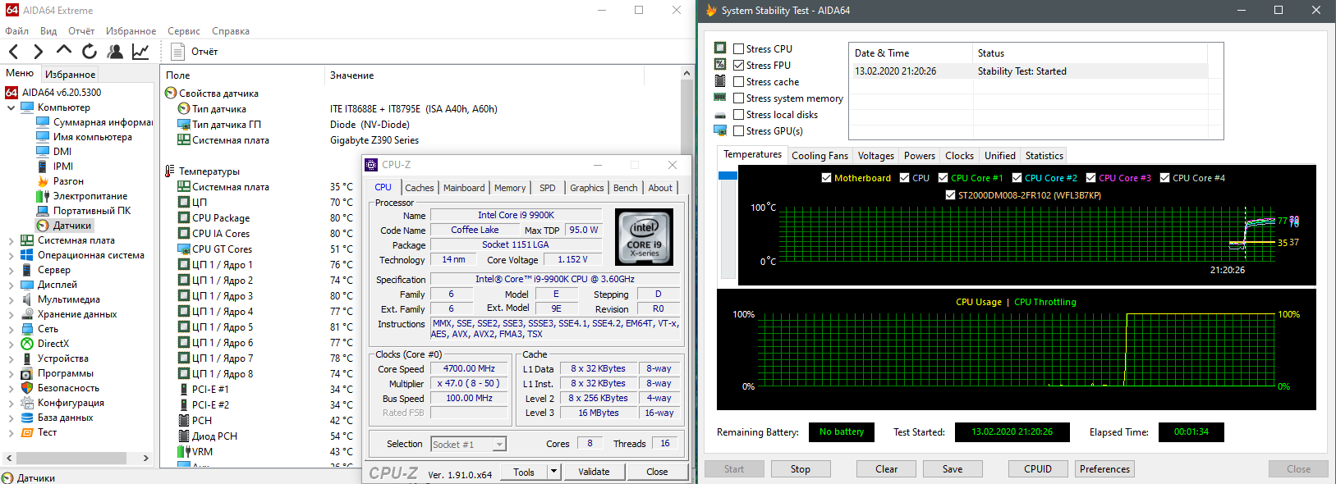Expand the DirectX tree node
The width and height of the screenshot is (1336, 484).
tap(11, 344)
